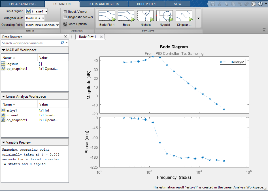Select the logsout variable icon
Screen dimensions: 268x191
(3, 64)
